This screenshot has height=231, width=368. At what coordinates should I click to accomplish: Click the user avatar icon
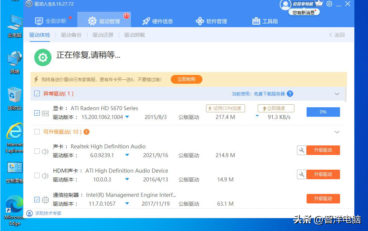tap(286, 5)
